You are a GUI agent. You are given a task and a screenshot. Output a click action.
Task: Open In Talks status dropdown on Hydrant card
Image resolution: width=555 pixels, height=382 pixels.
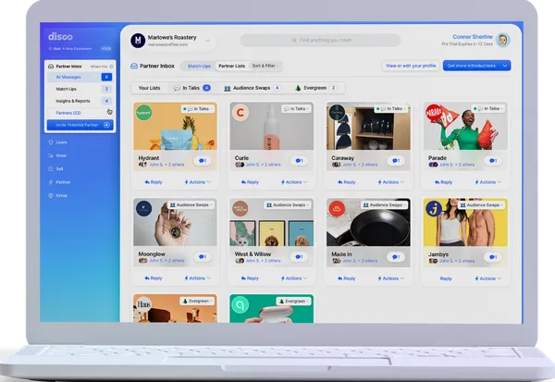tap(198, 109)
